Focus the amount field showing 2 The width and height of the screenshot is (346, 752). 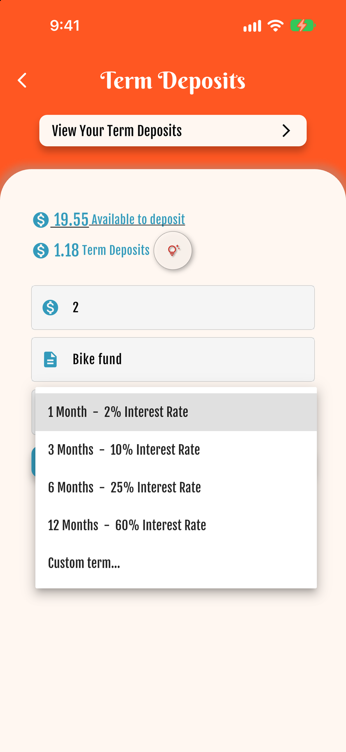(173, 307)
